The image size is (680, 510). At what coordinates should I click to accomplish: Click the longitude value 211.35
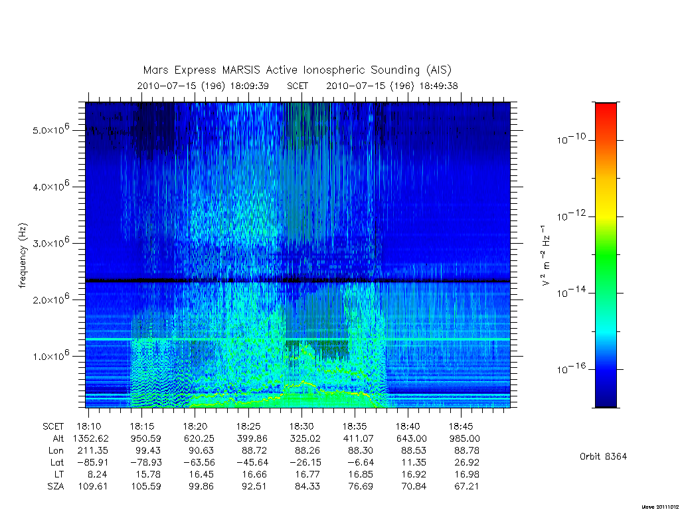point(93,451)
